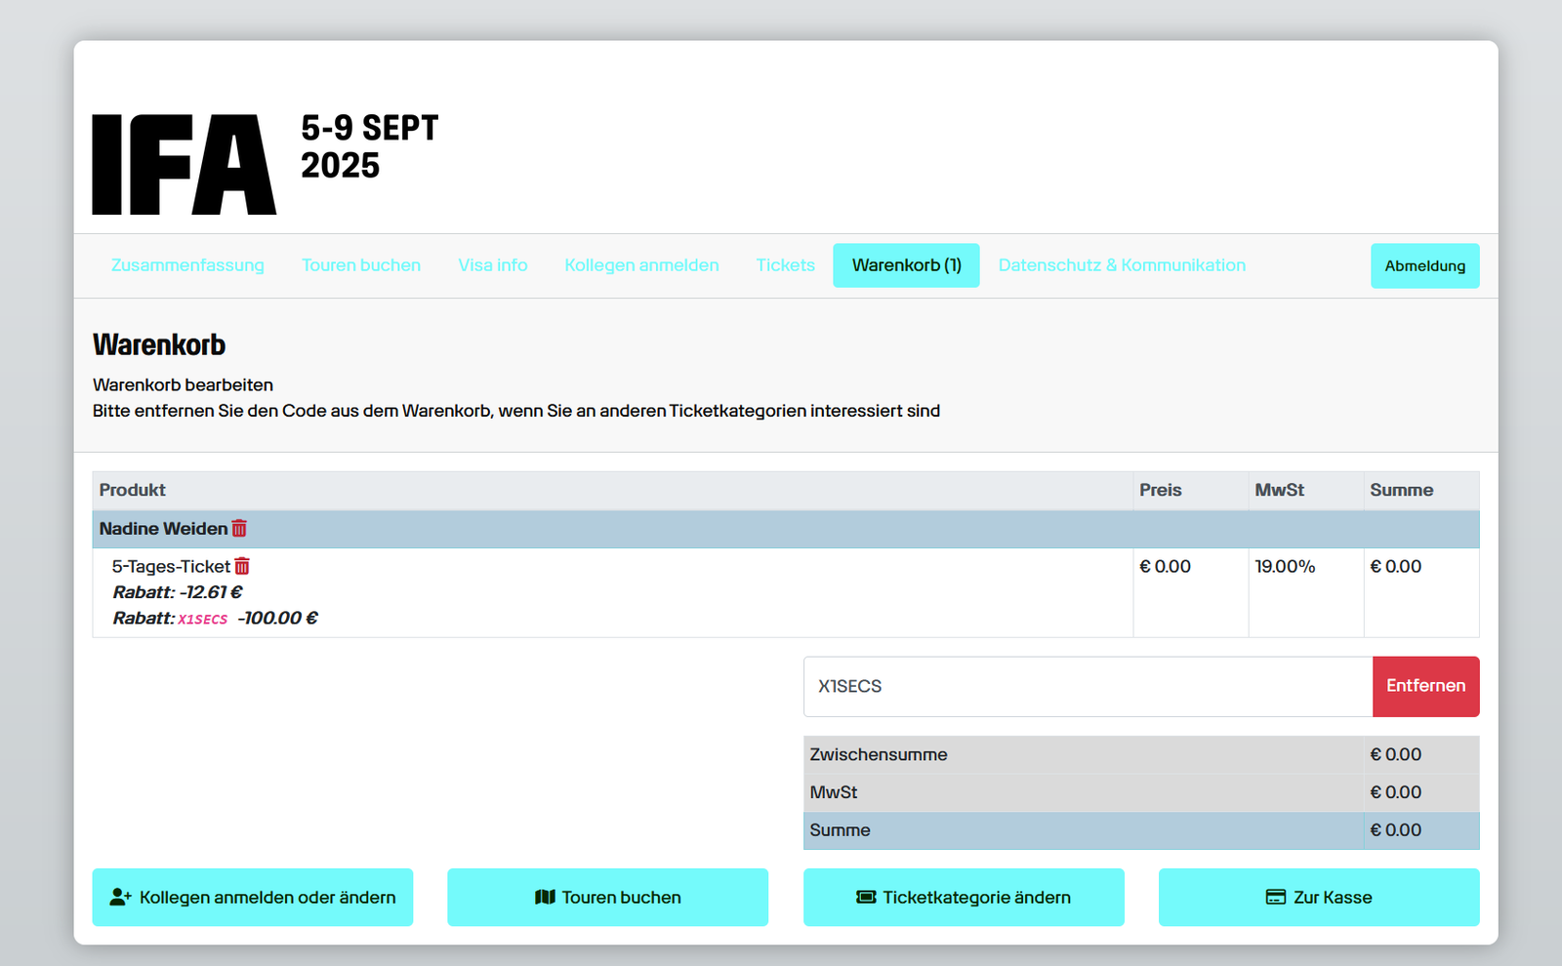
Task: Remove 5-Tages-Ticket with its trash icon
Action: click(x=242, y=566)
